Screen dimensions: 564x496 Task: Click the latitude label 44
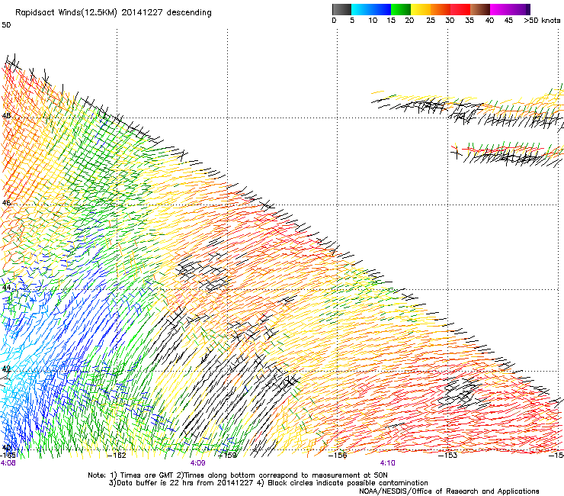(6, 288)
